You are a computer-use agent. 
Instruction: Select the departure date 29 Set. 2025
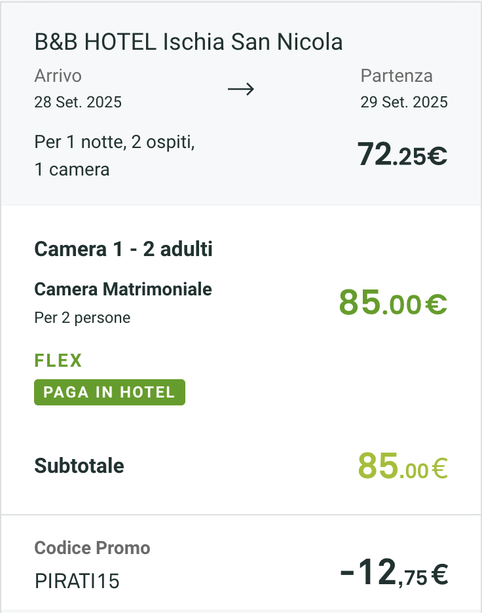click(x=404, y=102)
